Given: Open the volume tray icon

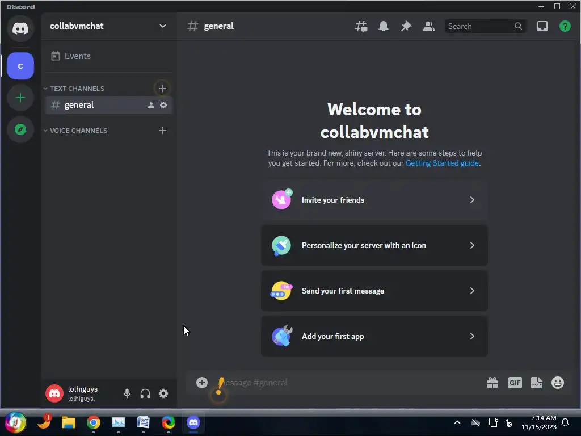Looking at the screenshot, I should [508, 422].
